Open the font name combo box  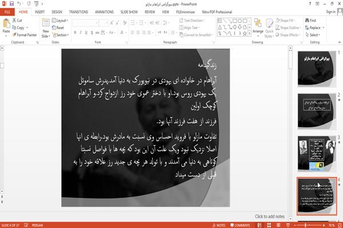85,23
